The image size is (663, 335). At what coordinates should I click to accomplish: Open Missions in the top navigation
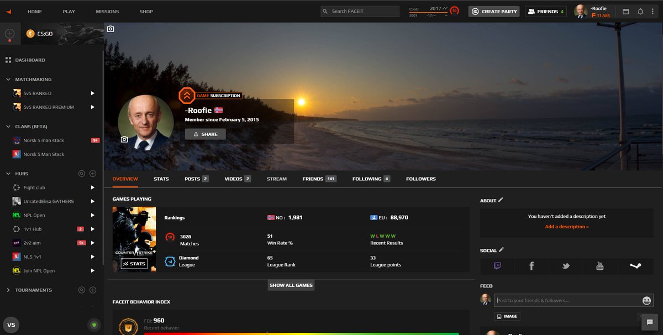pos(107,11)
